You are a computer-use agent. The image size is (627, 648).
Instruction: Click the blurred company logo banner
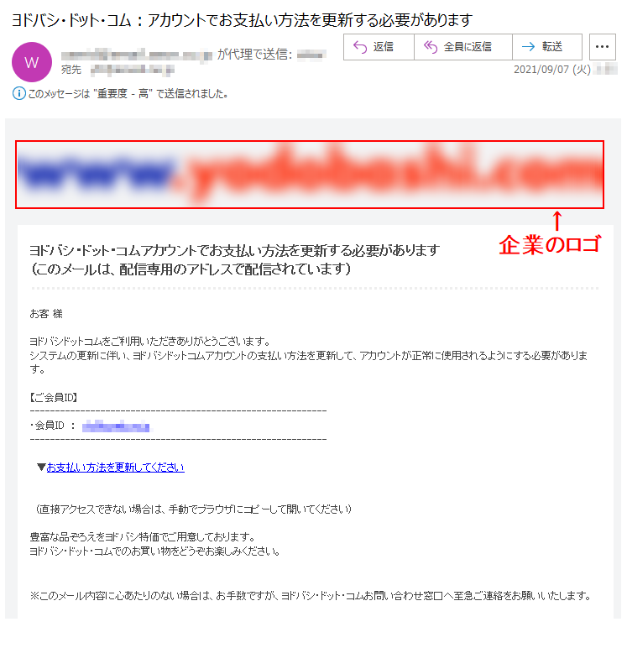point(310,175)
